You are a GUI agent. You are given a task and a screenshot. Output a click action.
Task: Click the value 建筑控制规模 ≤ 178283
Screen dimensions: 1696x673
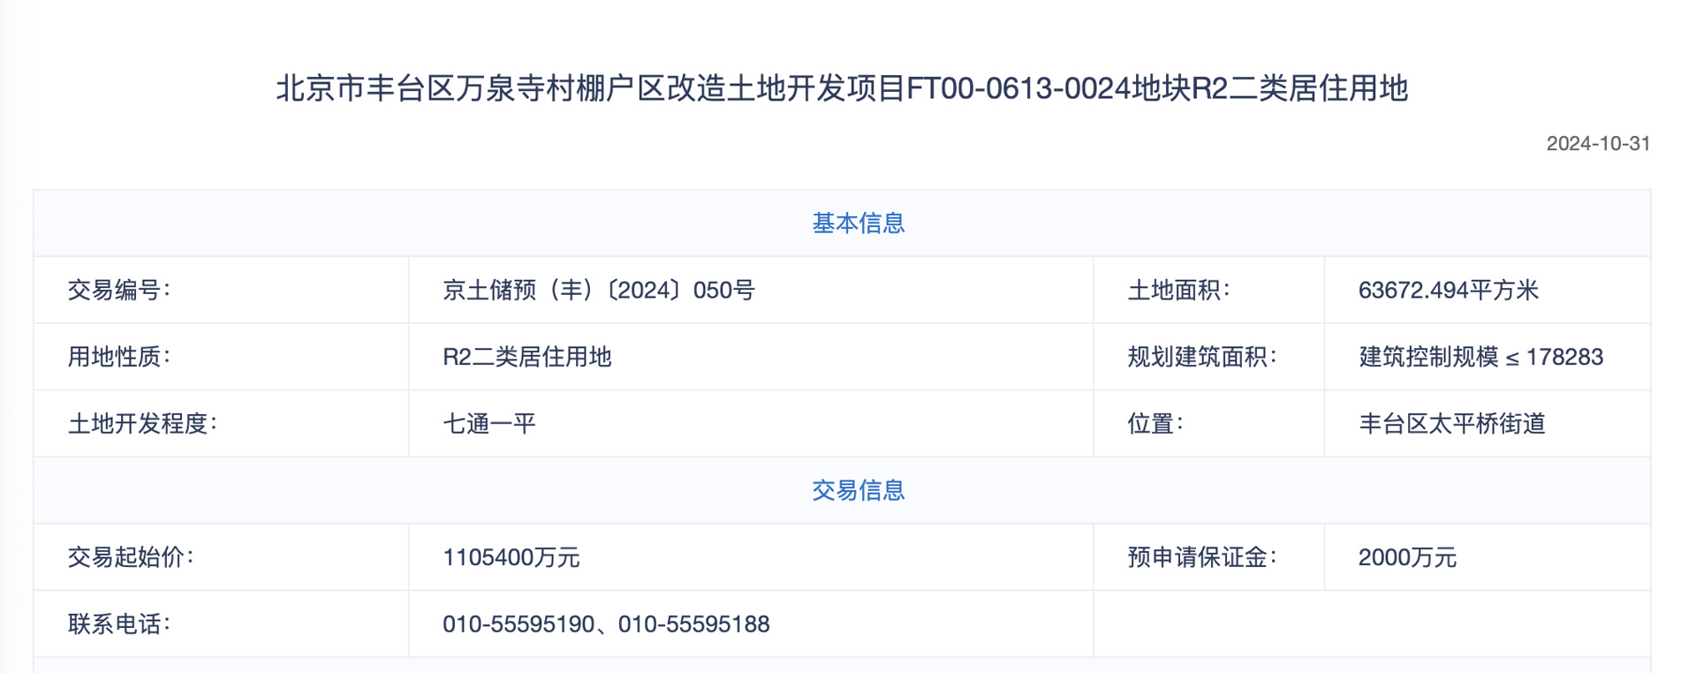(x=1480, y=357)
